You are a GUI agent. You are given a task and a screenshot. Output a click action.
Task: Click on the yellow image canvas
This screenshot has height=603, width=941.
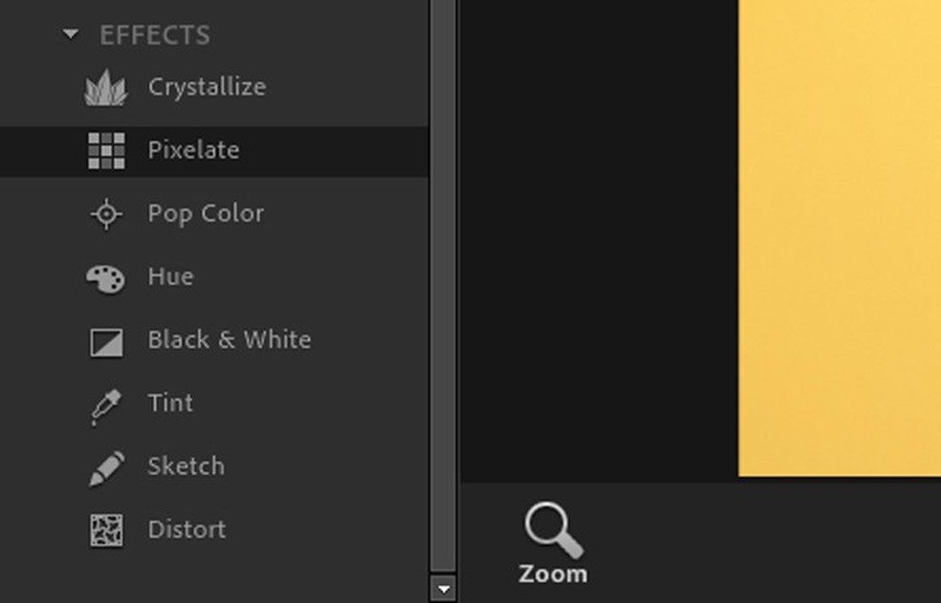click(x=840, y=239)
